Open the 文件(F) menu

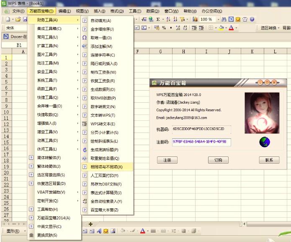click(x=18, y=11)
